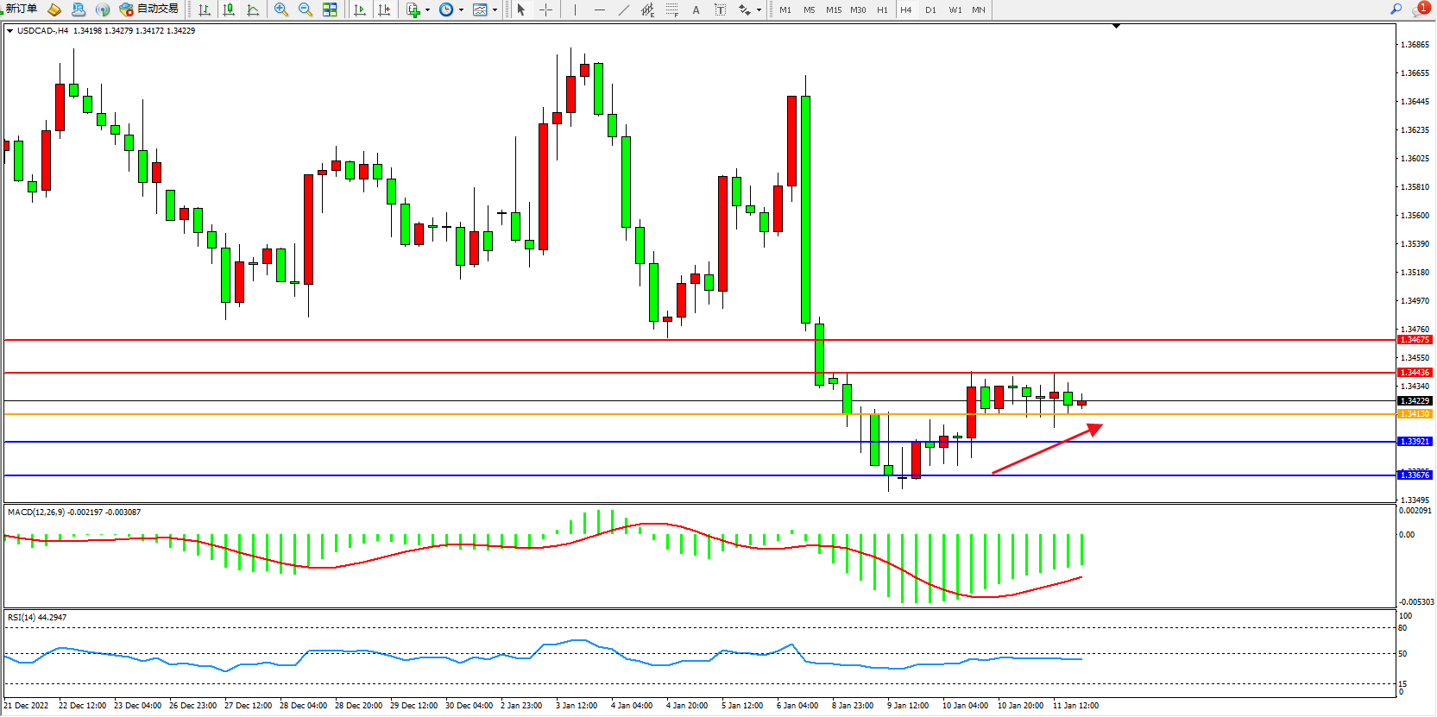Expand the arrows objects dropdown

(x=759, y=10)
